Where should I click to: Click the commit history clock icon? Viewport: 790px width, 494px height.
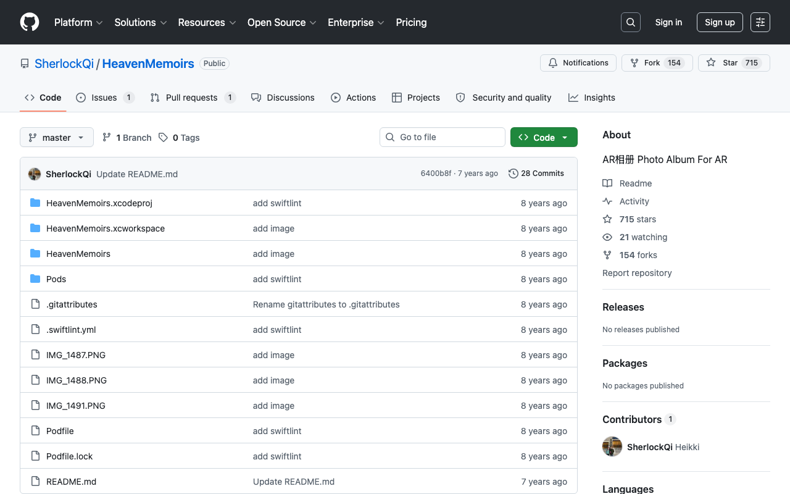[x=513, y=174]
